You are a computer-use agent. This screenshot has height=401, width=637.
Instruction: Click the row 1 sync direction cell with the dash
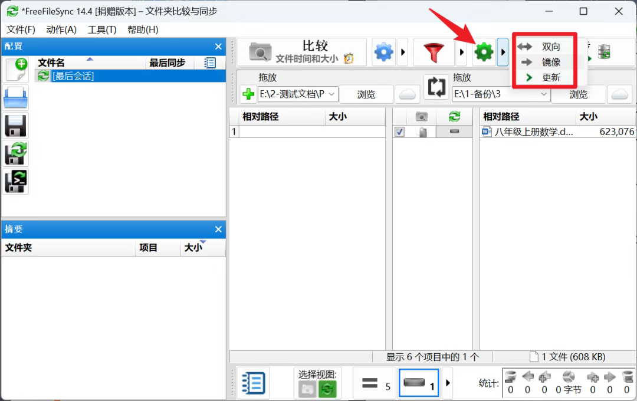click(454, 132)
